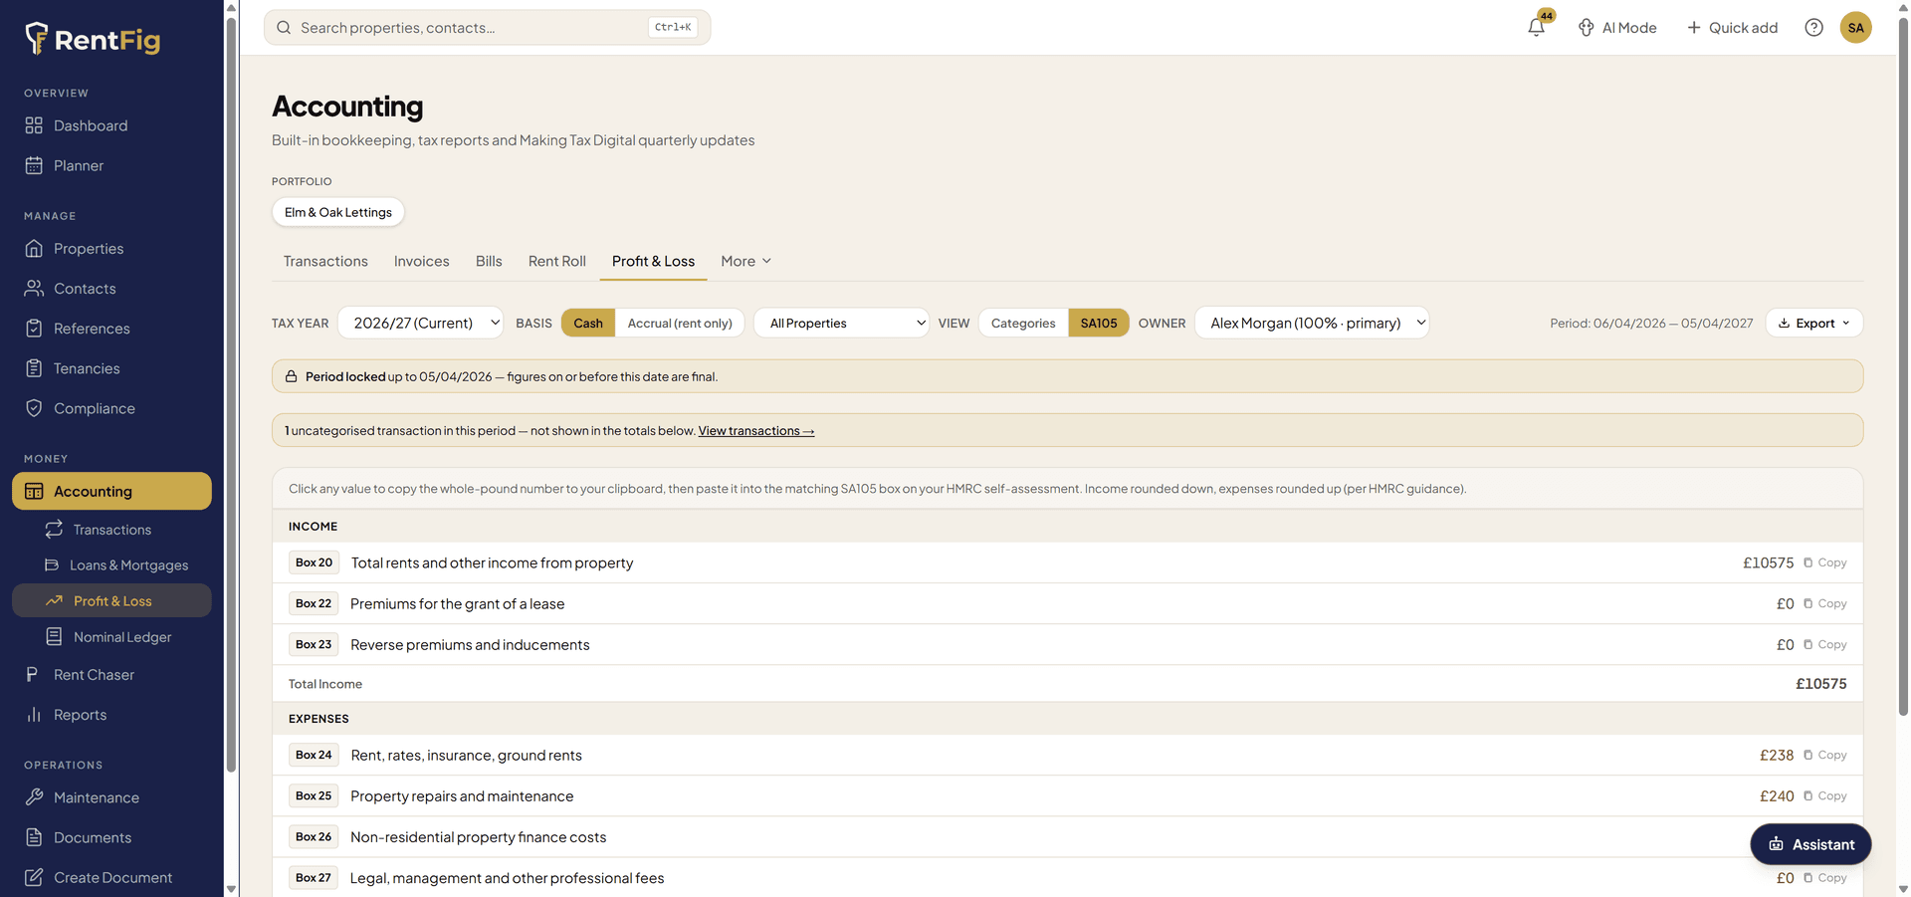Click the Dashboard grid icon

click(x=34, y=125)
